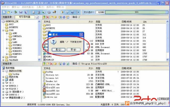Expand the DOWN(D:) drive node
Viewport: 170px width, 107px height.
(x=3, y=86)
